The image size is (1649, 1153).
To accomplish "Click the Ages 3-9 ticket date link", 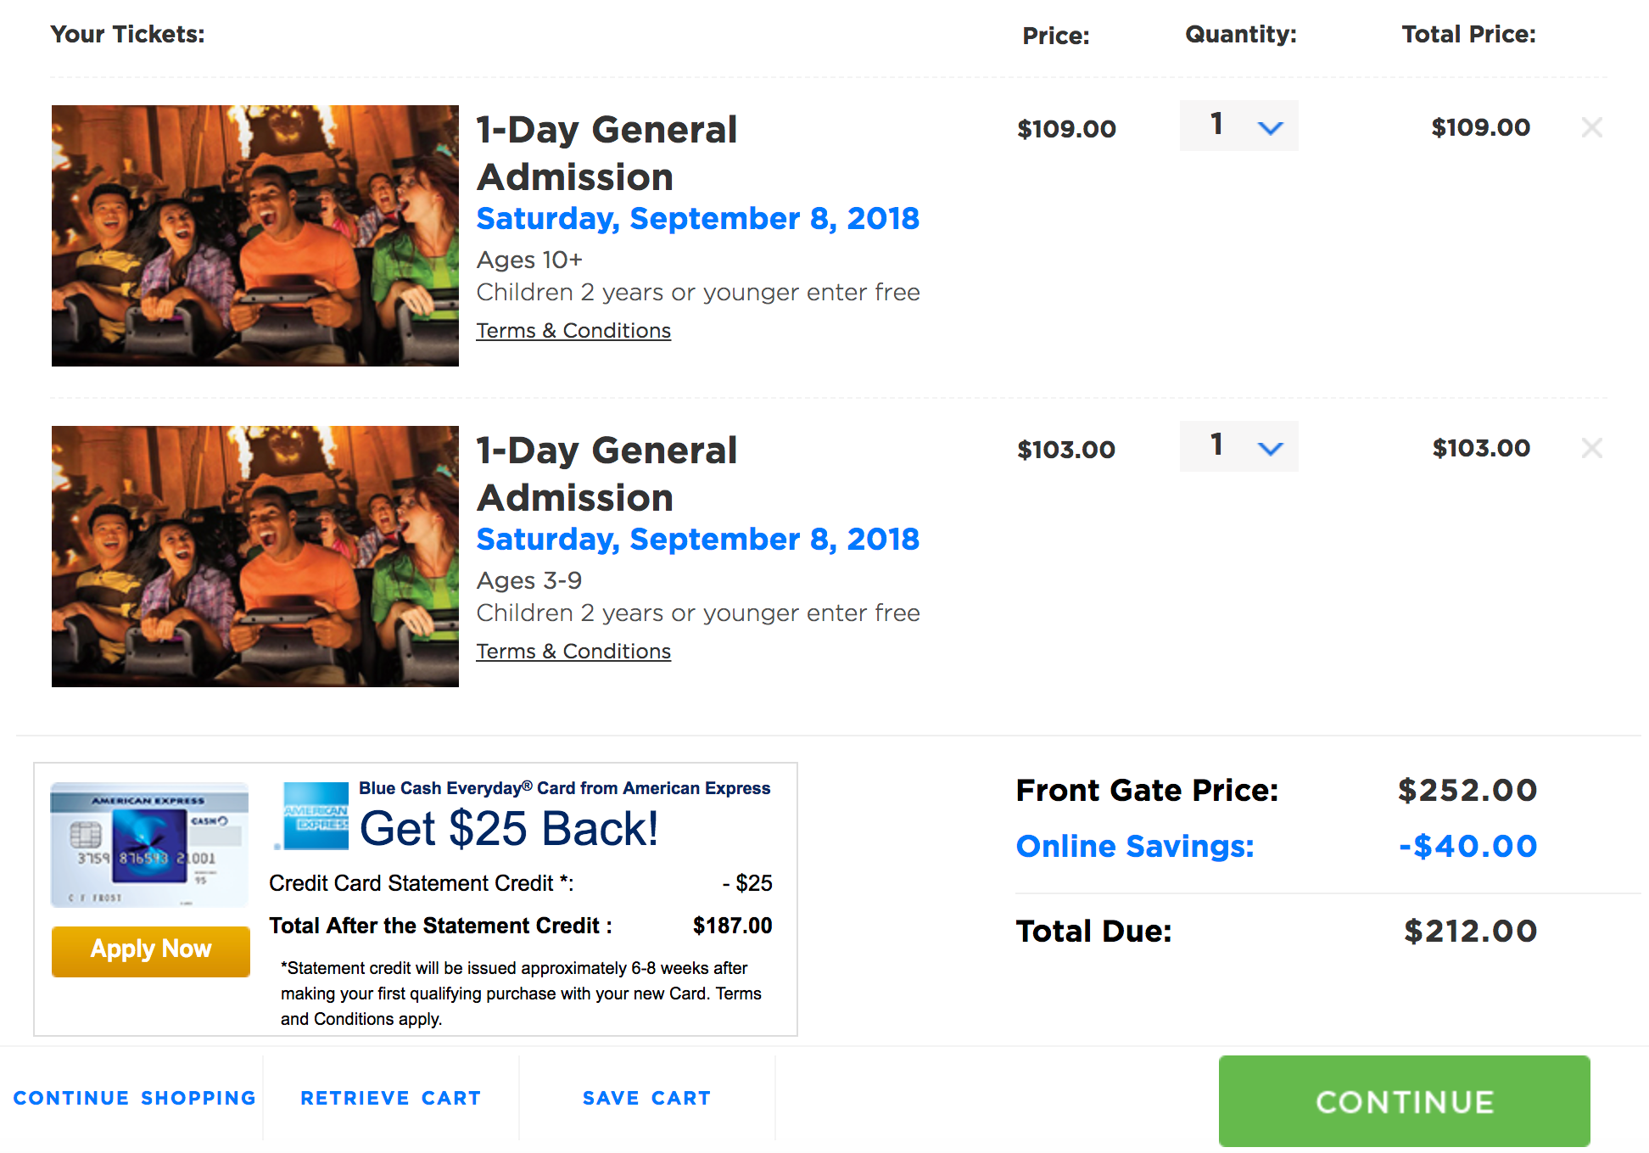I will click(x=697, y=540).
